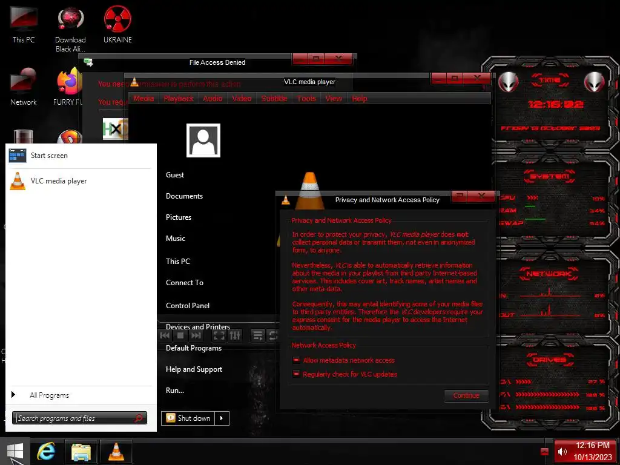Image resolution: width=620 pixels, height=465 pixels.
Task: Open Documents from Start menu
Action: (184, 196)
